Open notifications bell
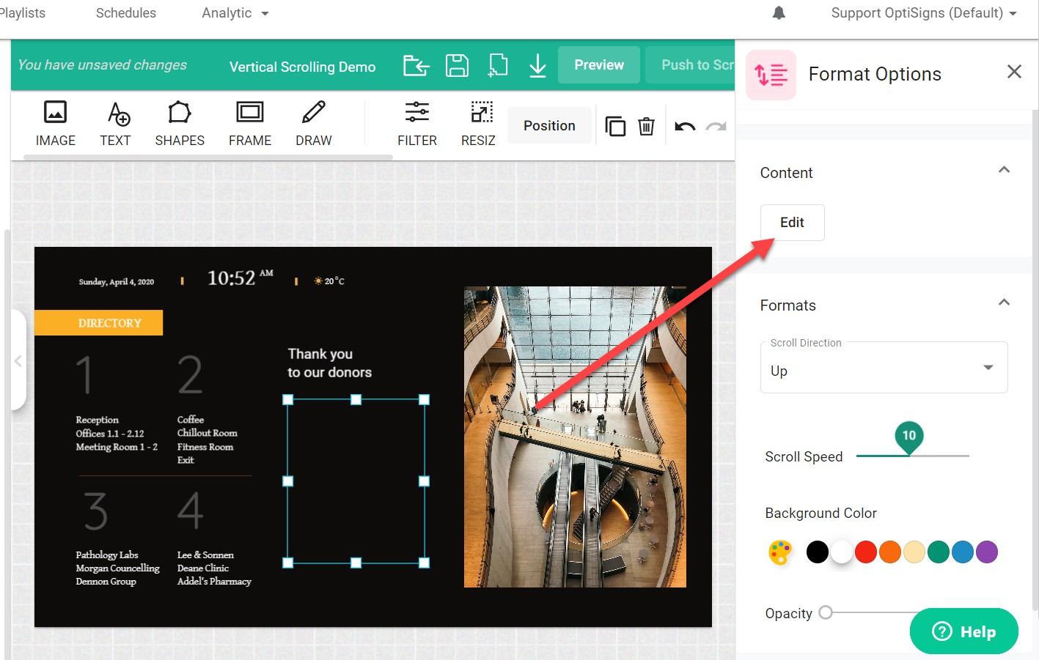 (779, 13)
